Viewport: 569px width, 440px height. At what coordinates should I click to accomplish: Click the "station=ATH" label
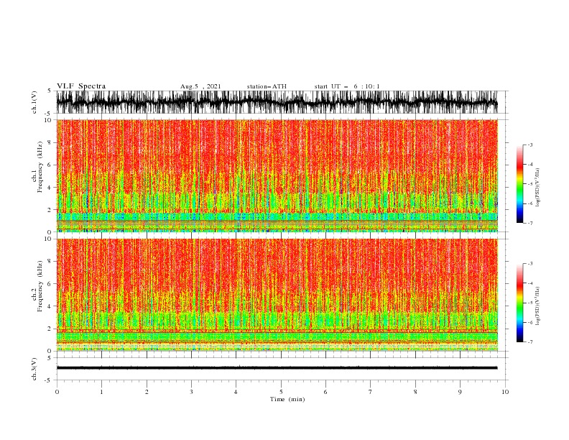tap(267, 86)
